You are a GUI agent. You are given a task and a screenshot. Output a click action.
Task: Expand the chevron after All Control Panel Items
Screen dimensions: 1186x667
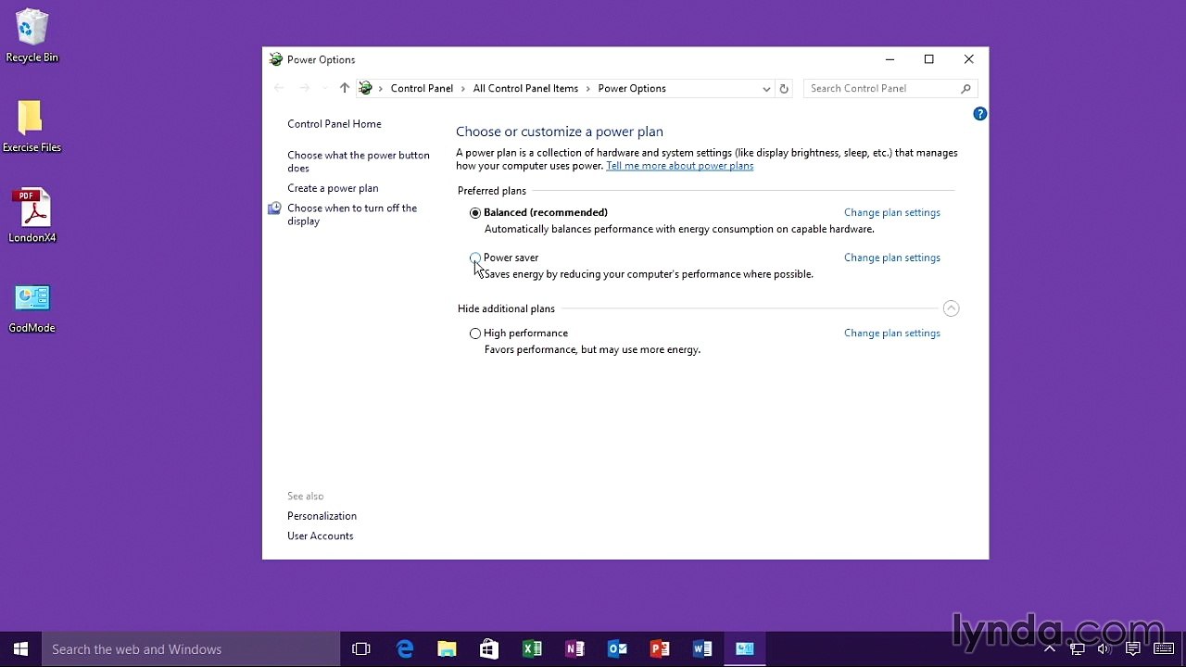click(588, 89)
